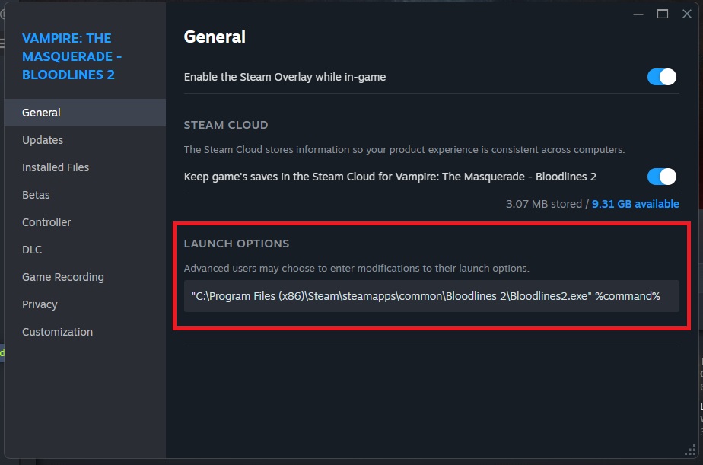Turn off Steam Cloud saves toggle
Image resolution: width=703 pixels, height=465 pixels.
[661, 177]
